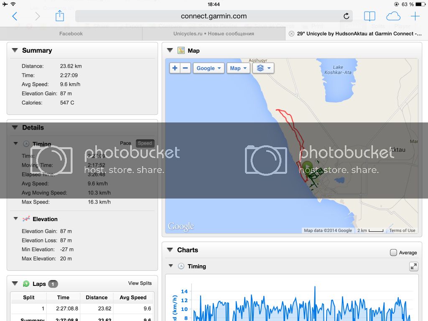Viewport: 428px width, 321px height.
Task: Open the Safari share sheet icon
Action: (60, 16)
